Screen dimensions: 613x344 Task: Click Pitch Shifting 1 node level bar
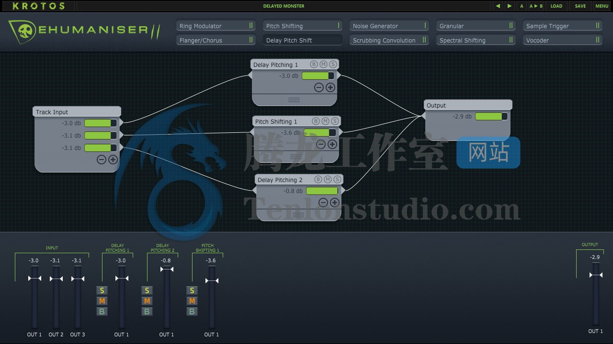point(320,132)
